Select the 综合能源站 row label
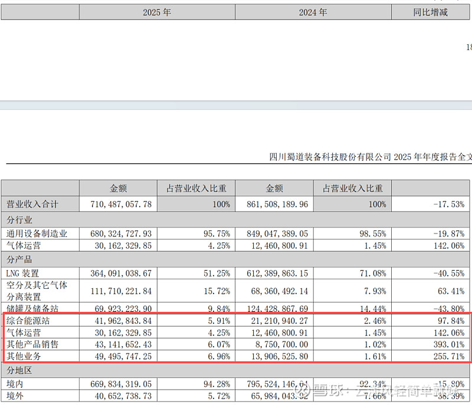Viewport: 472px width, 405px height. 28,321
